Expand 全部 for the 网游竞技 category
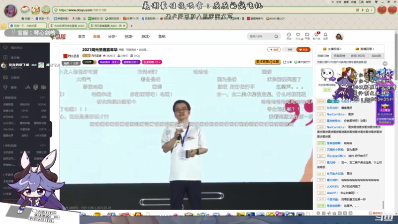The width and height of the screenshot is (398, 224). pos(43,98)
